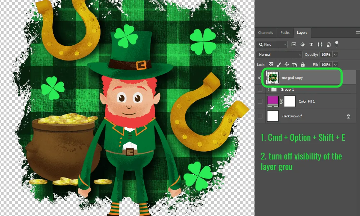360x216 pixels.
Task: Expand the Group 1 folder chevron
Action: (268, 89)
